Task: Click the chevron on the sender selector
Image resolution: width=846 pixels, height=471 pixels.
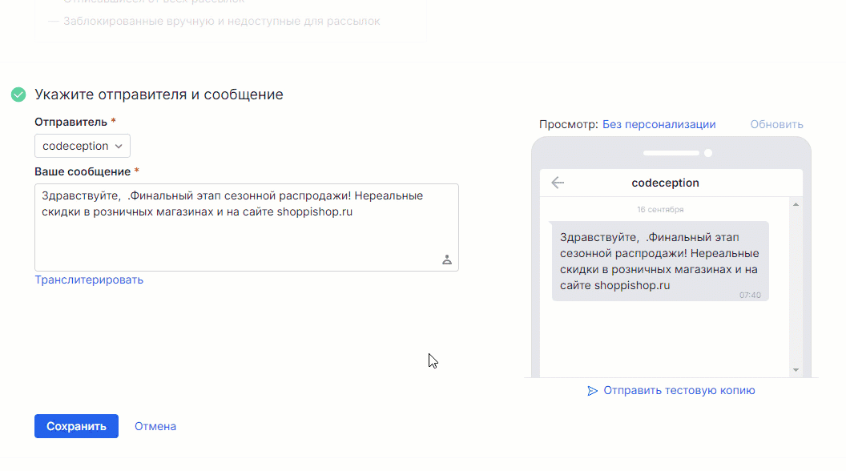Action: 119,146
